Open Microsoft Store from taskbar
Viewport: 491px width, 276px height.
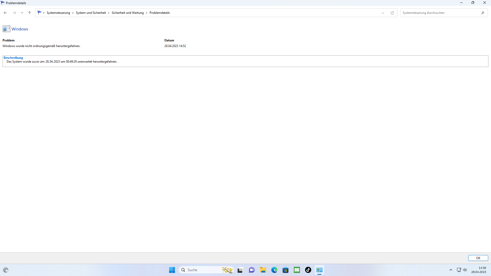click(x=285, y=270)
